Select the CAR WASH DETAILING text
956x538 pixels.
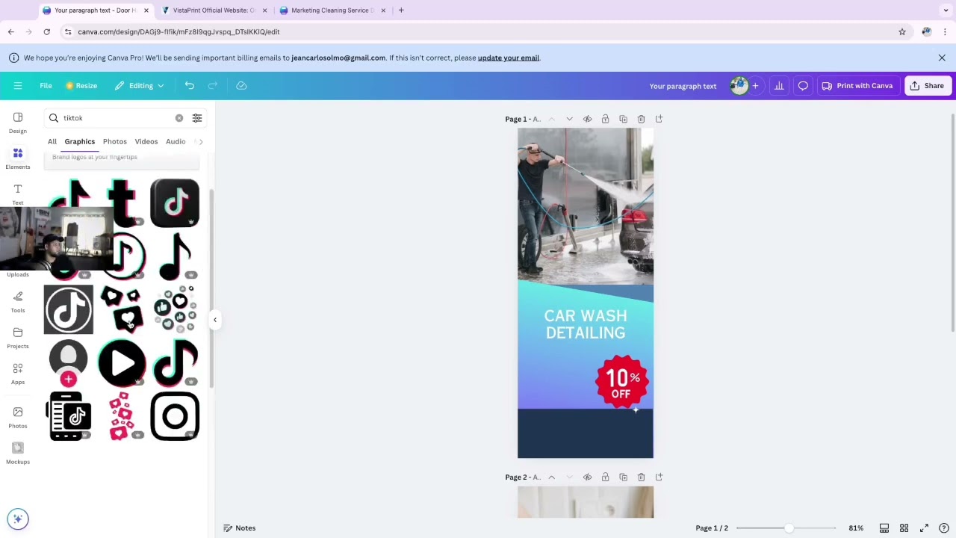click(x=586, y=324)
